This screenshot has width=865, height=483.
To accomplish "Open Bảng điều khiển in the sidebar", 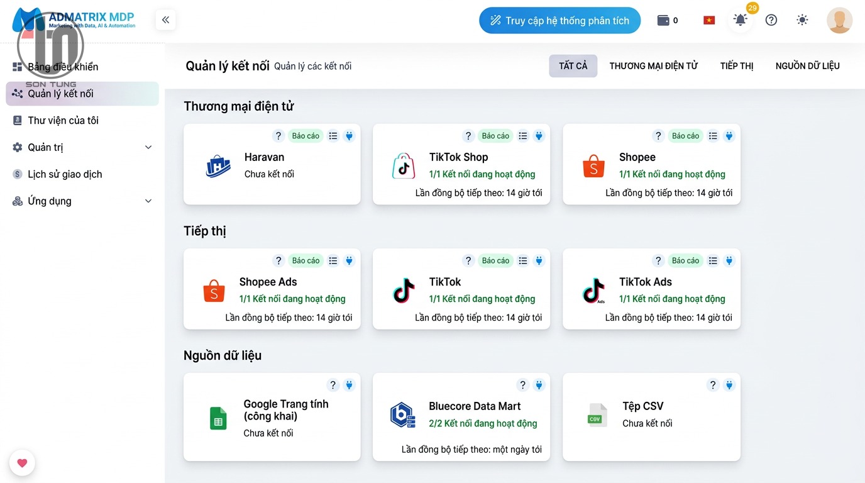I will pyautogui.click(x=82, y=67).
